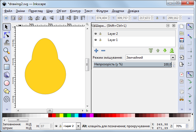Select the Spiral tool
Viewport: 196px width, 132px height.
click(7, 99)
